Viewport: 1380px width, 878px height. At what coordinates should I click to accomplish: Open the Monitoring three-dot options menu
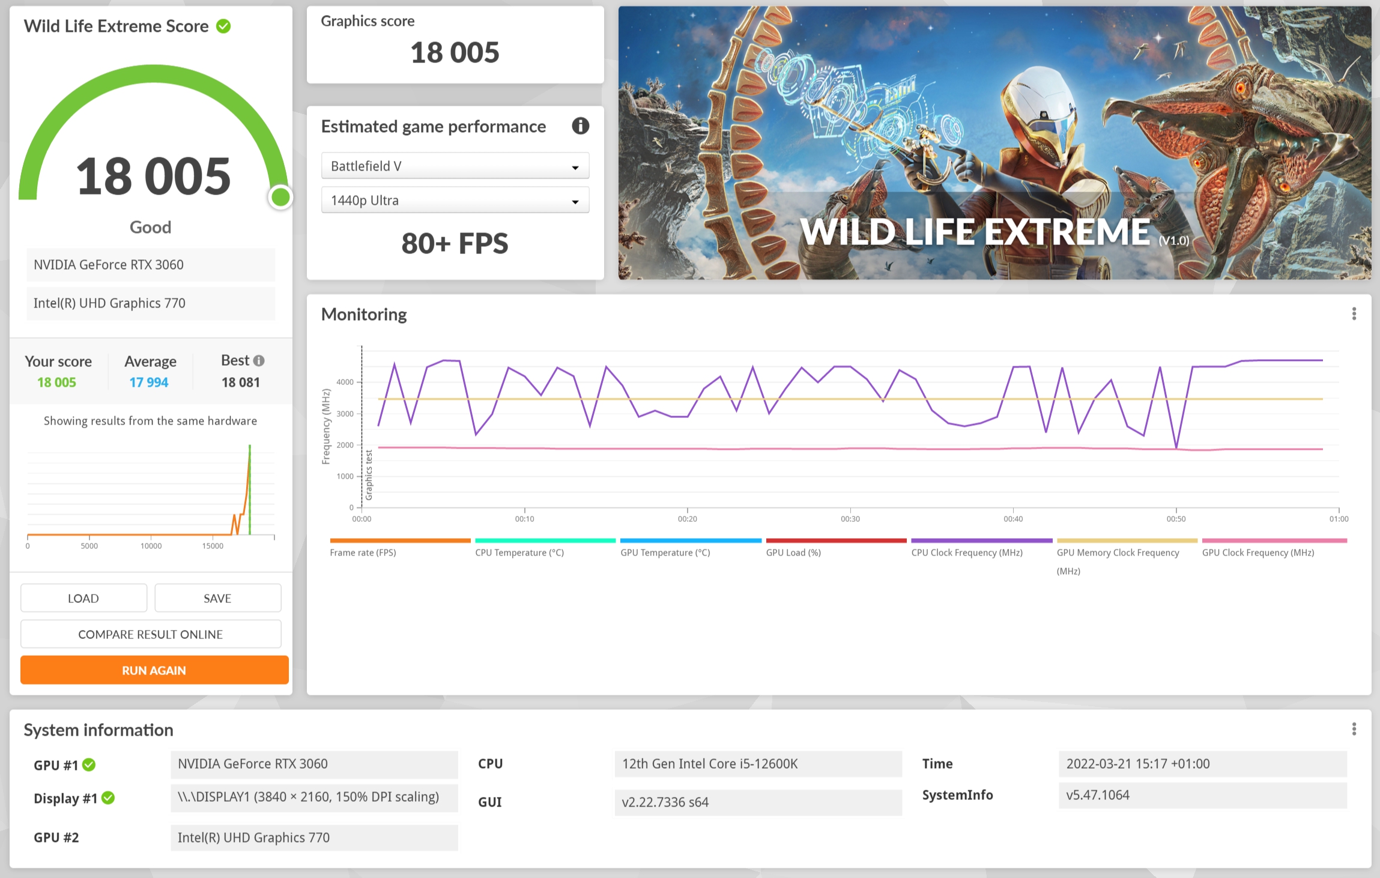1354,314
